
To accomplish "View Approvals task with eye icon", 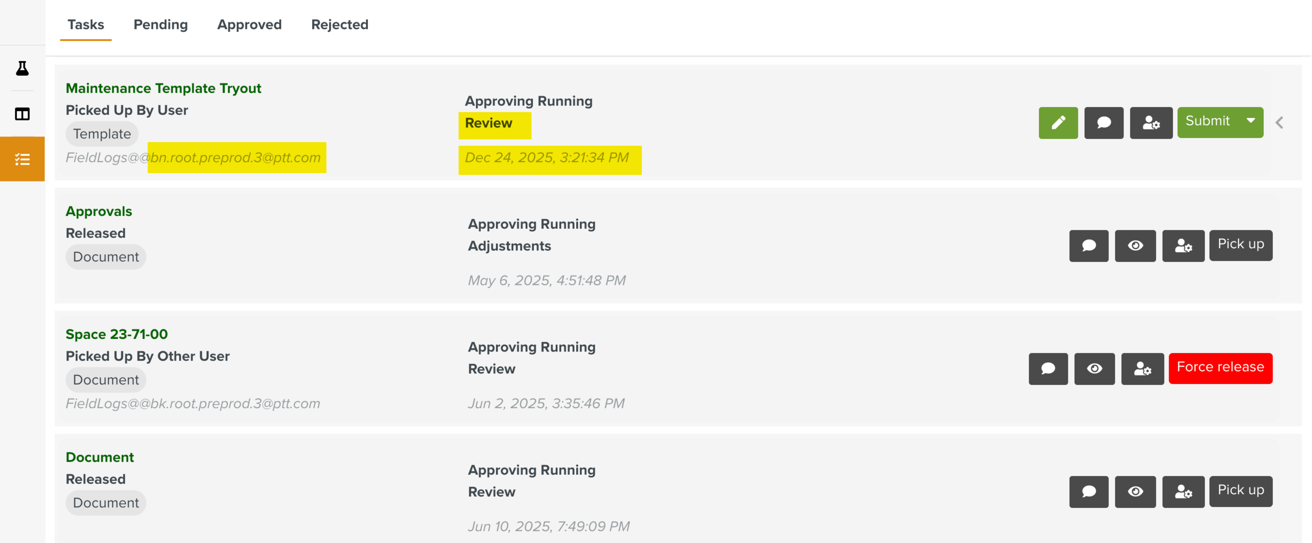I will [1135, 246].
